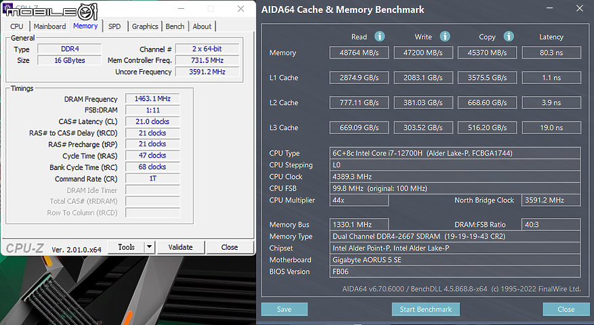
Task: Switch to Bench tab in CPU-Z
Action: (175, 26)
